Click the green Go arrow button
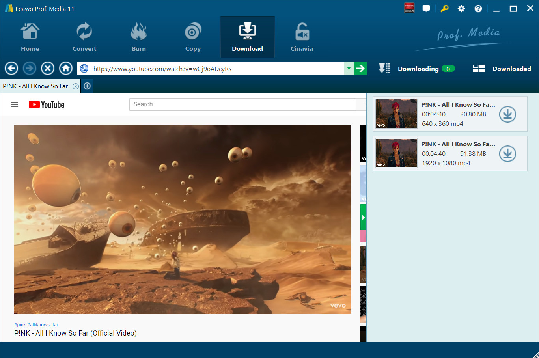 point(360,69)
